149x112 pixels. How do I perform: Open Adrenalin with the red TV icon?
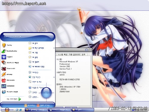[8, 80]
